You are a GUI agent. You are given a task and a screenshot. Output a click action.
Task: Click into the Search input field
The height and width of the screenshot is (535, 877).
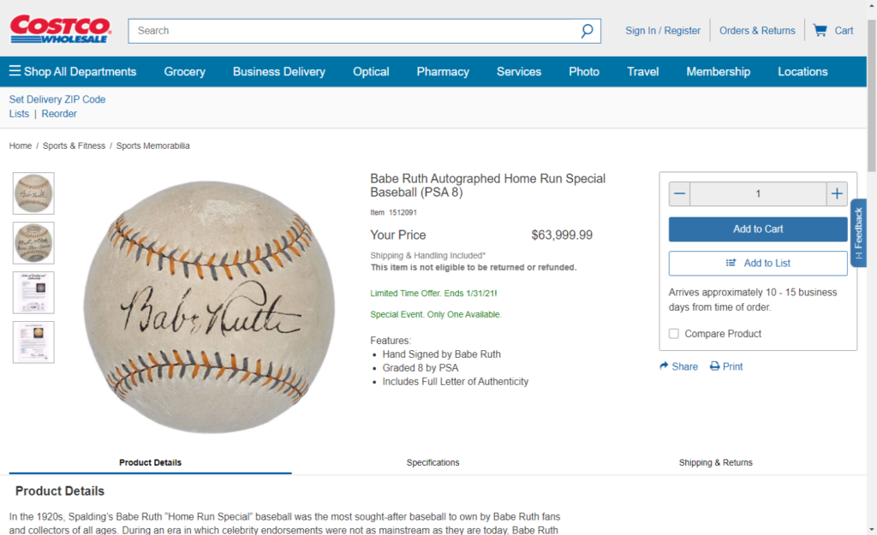click(354, 31)
